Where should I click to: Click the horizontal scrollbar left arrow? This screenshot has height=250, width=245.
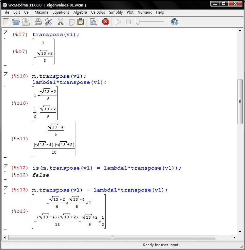[x=5, y=237]
